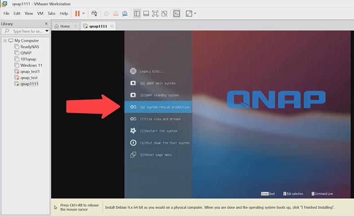The width and height of the screenshot is (354, 217).
Task: Select Reset page menu entry
Action: (158, 155)
